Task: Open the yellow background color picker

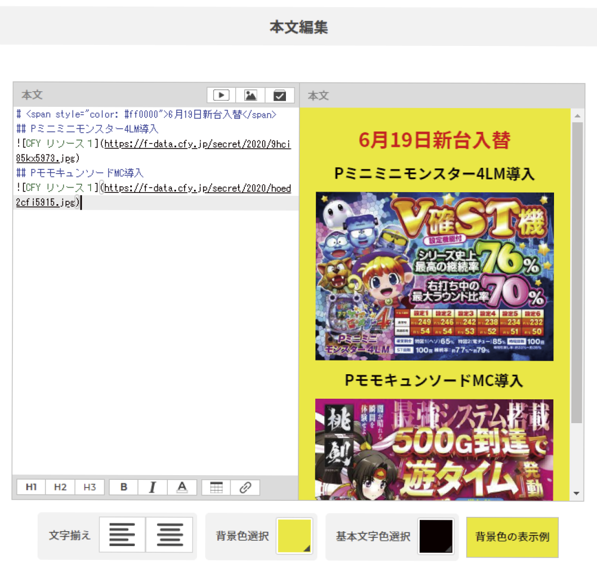Action: tap(294, 536)
